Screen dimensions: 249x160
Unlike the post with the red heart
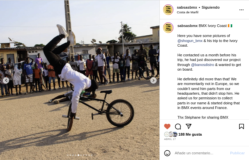pos(167,126)
